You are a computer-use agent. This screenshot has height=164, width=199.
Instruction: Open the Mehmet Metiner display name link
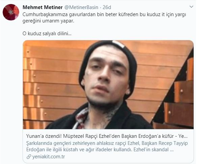click(43, 7)
